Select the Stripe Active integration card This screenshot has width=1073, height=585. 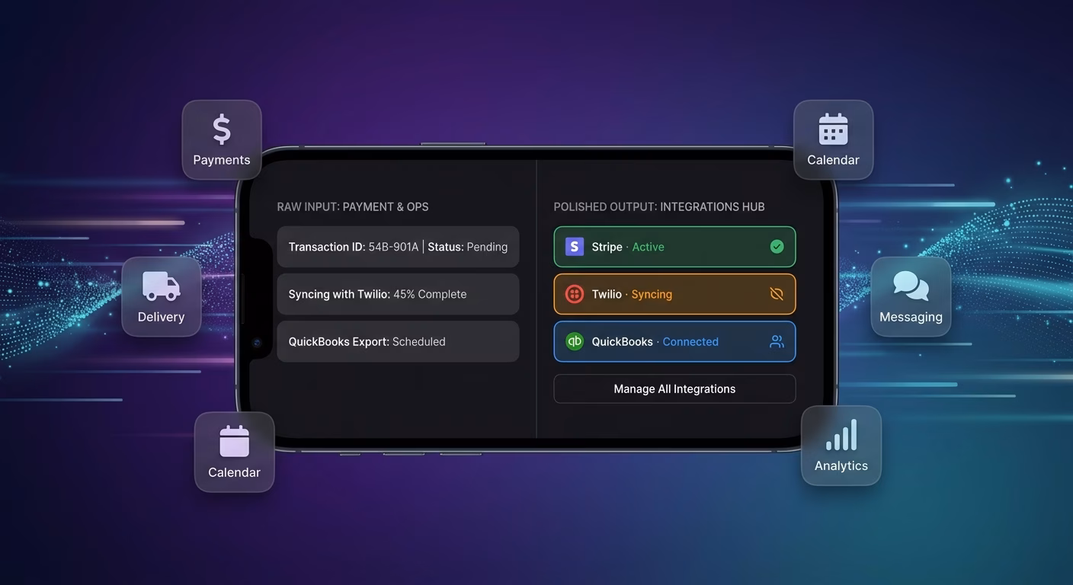tap(674, 247)
